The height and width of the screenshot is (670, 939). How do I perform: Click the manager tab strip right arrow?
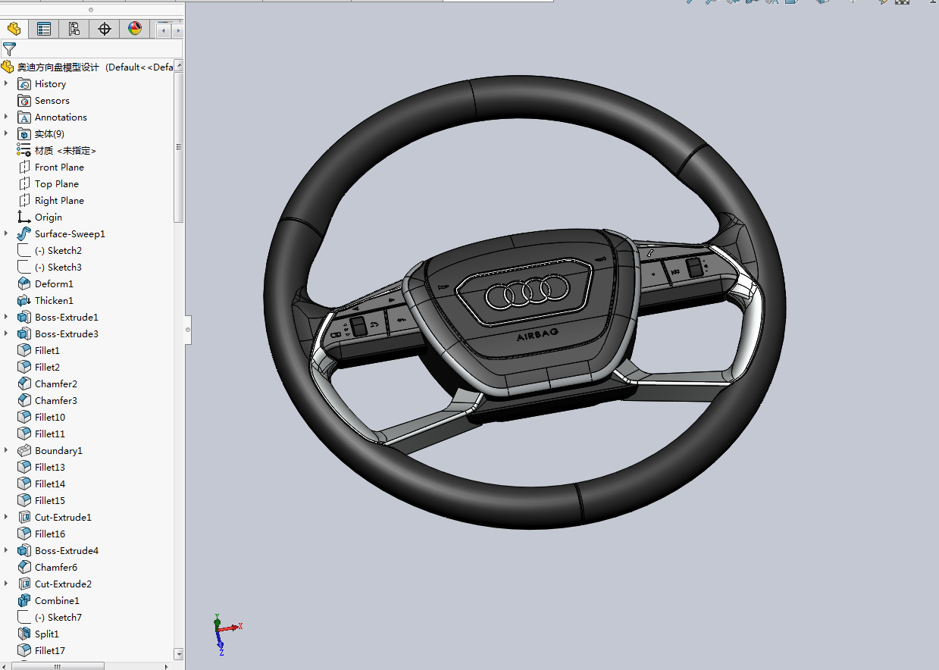coord(178,30)
